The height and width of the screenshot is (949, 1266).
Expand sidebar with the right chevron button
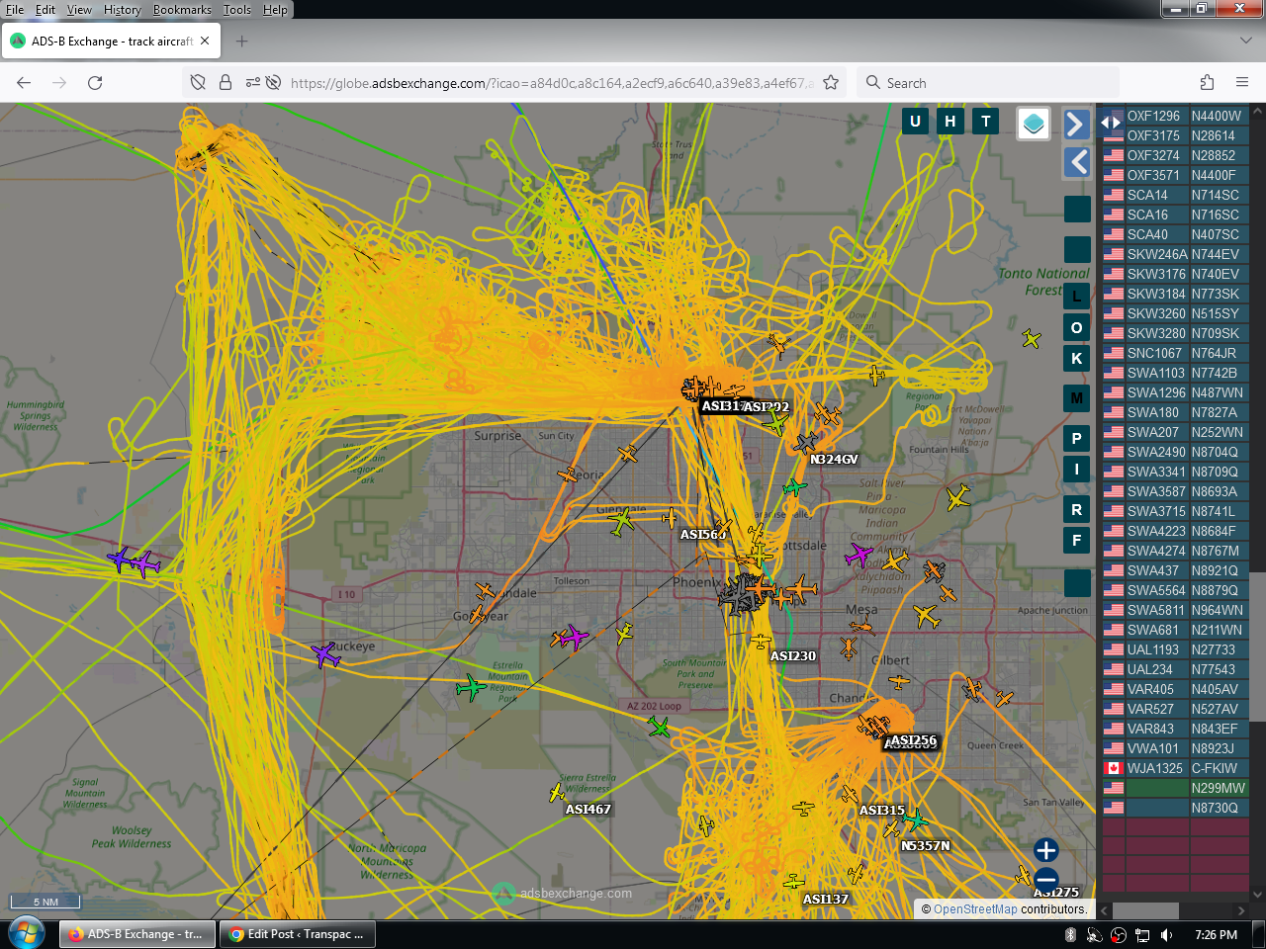[x=1077, y=124]
